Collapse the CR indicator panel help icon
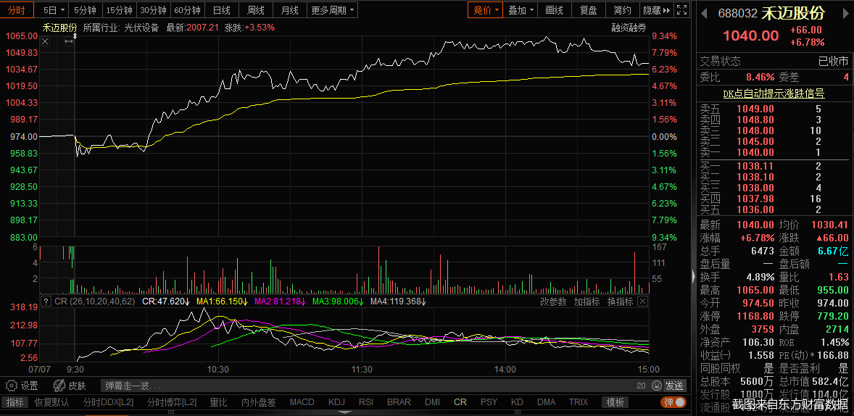This screenshot has height=416, width=854. point(45,301)
